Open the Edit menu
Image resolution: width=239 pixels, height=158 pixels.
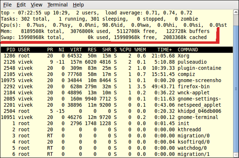(x=21, y=5)
